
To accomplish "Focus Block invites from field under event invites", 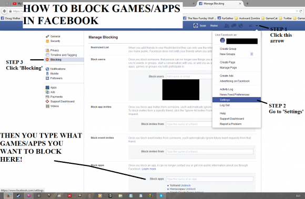I will (210, 151).
